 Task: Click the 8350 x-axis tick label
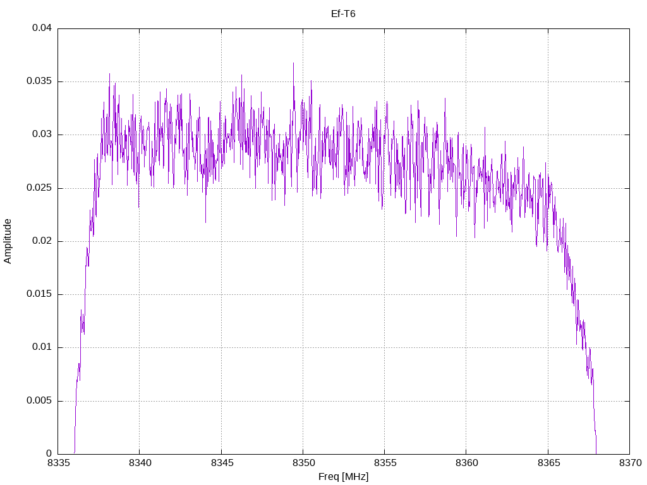tap(303, 463)
